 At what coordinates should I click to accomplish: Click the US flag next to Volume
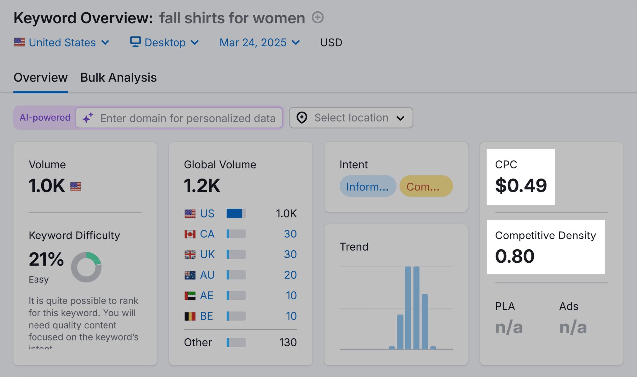pyautogui.click(x=75, y=186)
